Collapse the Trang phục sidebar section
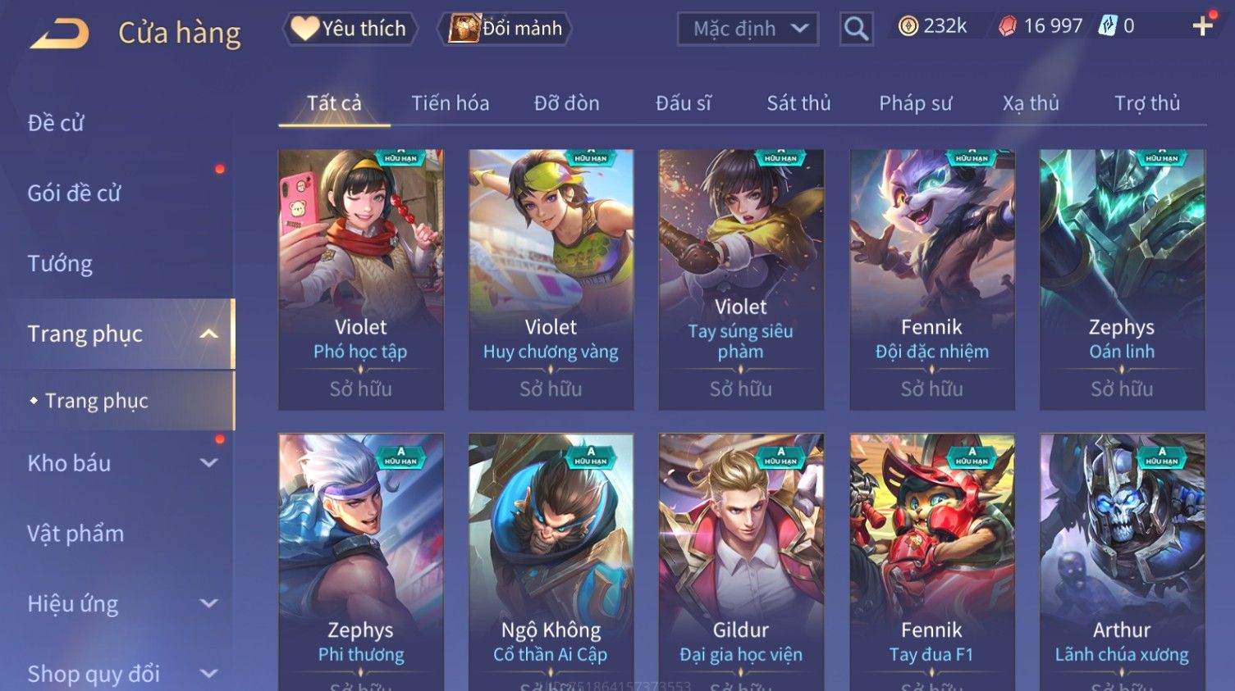1235x691 pixels. [209, 334]
